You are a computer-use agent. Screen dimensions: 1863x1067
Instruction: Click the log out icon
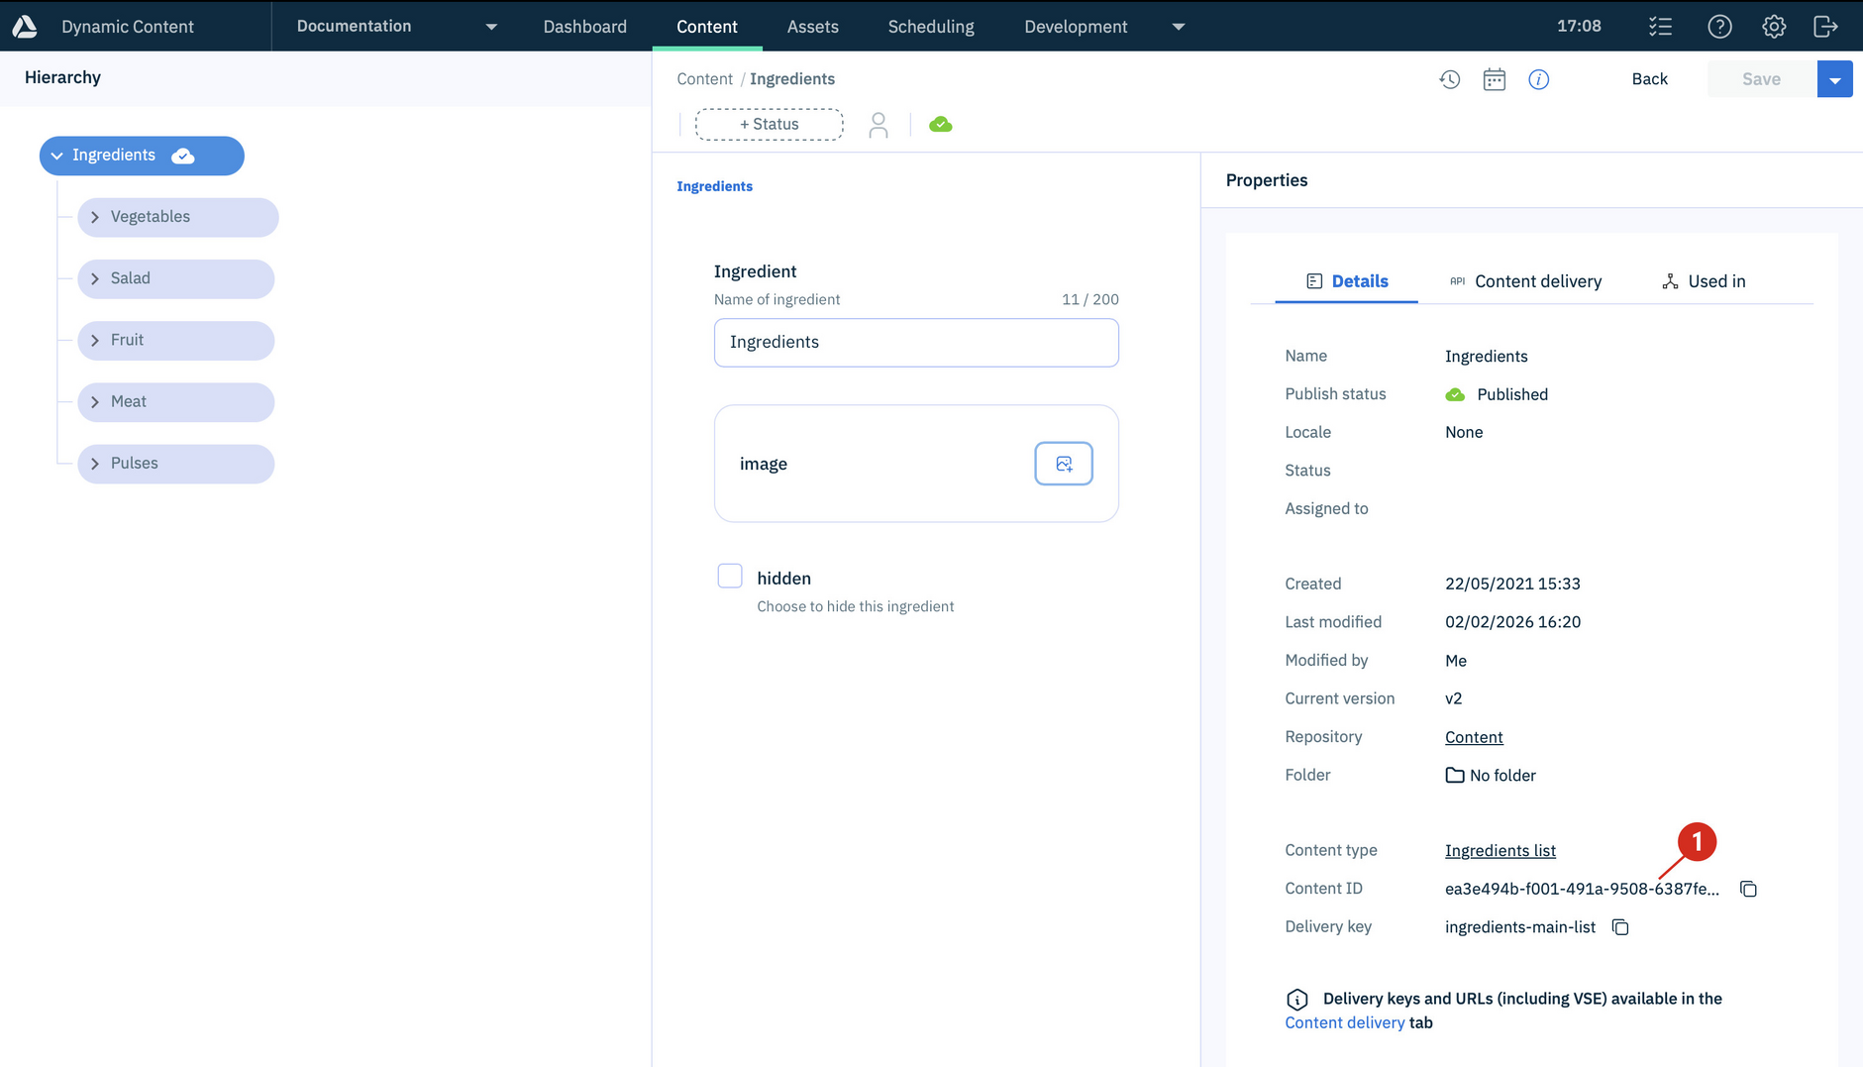1824,27
